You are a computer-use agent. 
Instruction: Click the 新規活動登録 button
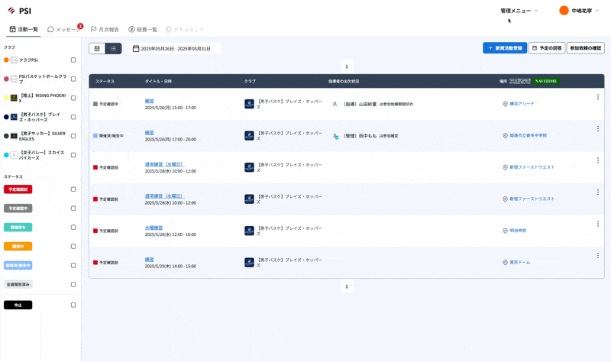pos(504,48)
